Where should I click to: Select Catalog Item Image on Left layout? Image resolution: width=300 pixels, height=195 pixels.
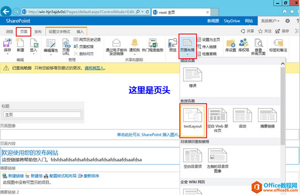[217, 161]
